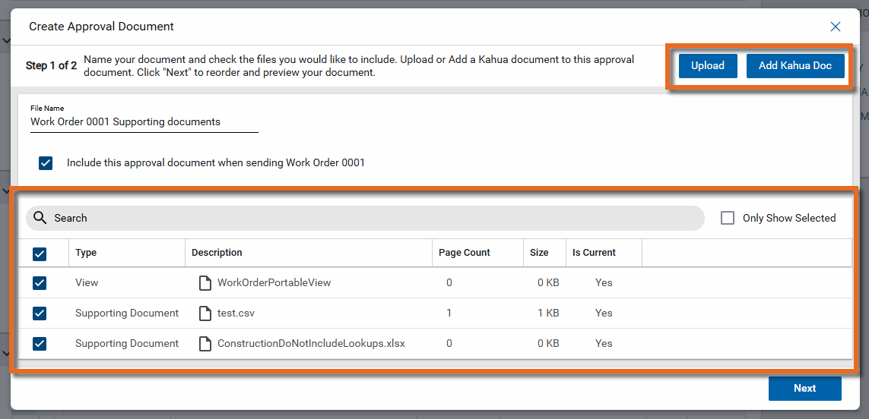Sort by the Description column header

pyautogui.click(x=217, y=253)
